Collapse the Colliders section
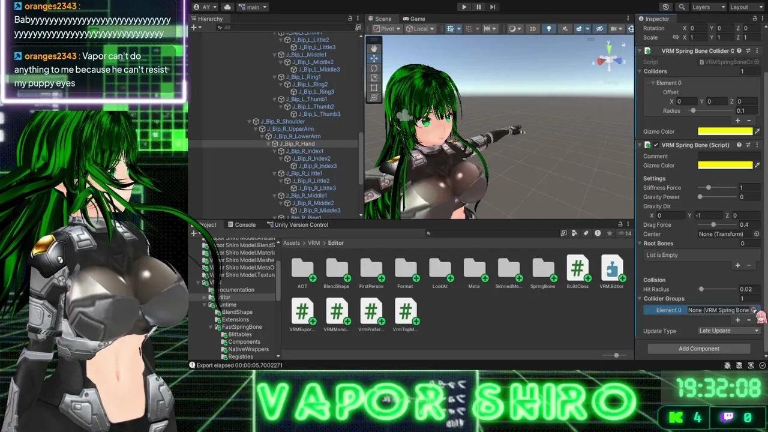Image resolution: width=768 pixels, height=432 pixels. (x=640, y=71)
